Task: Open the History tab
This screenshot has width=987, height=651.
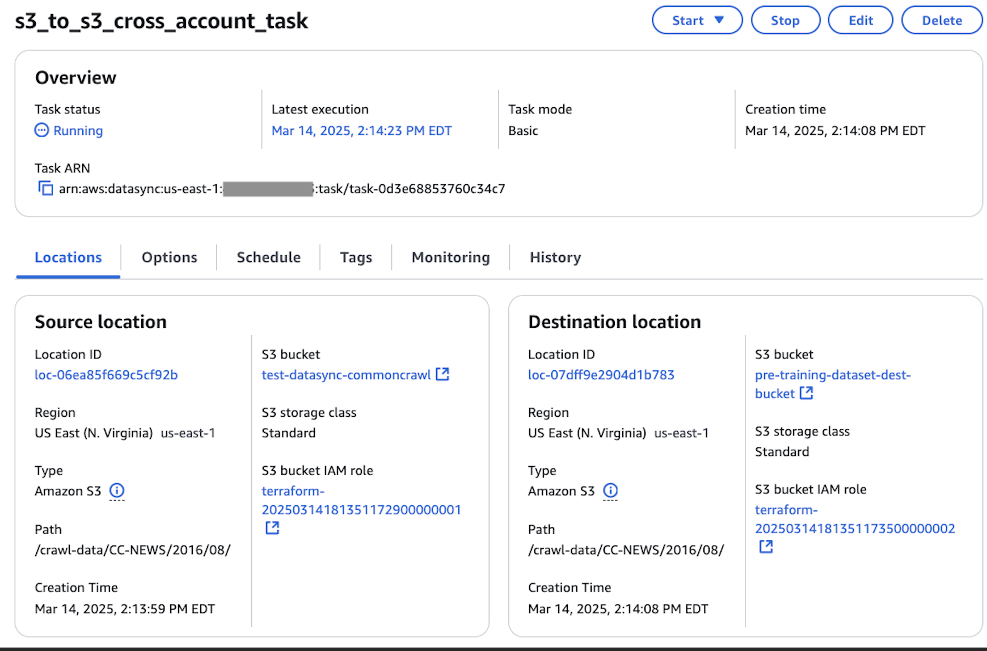Action: click(555, 257)
